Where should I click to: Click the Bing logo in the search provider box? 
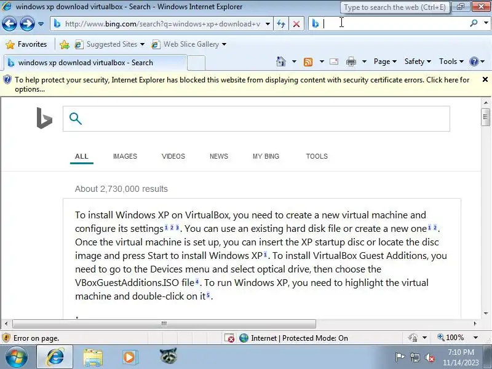point(315,23)
